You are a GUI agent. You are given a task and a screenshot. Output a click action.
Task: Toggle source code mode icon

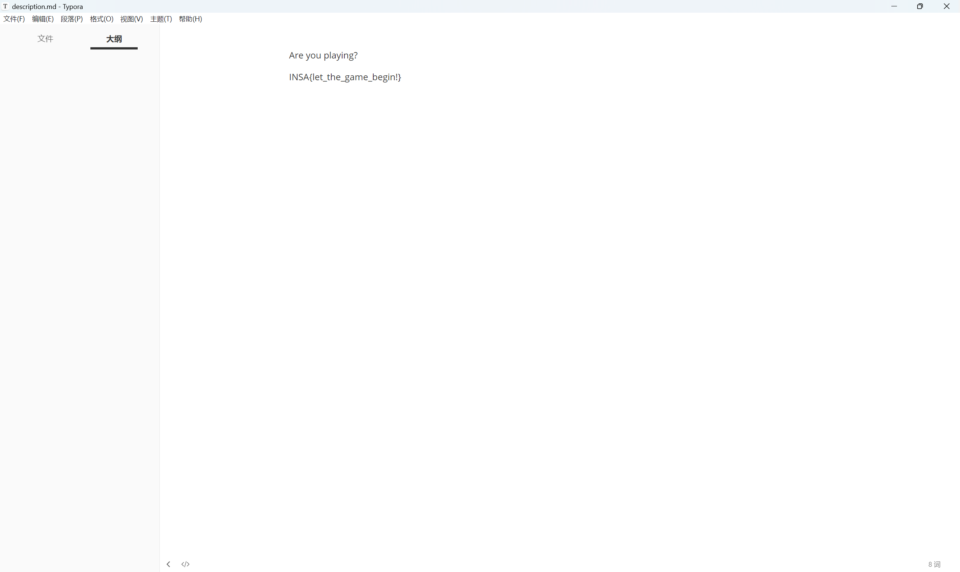[x=186, y=564]
